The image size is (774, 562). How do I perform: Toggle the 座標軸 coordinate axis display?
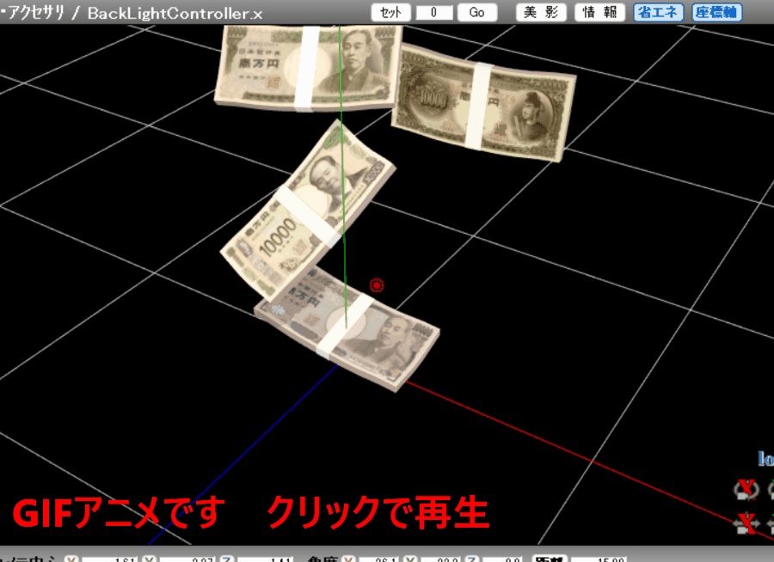[716, 11]
